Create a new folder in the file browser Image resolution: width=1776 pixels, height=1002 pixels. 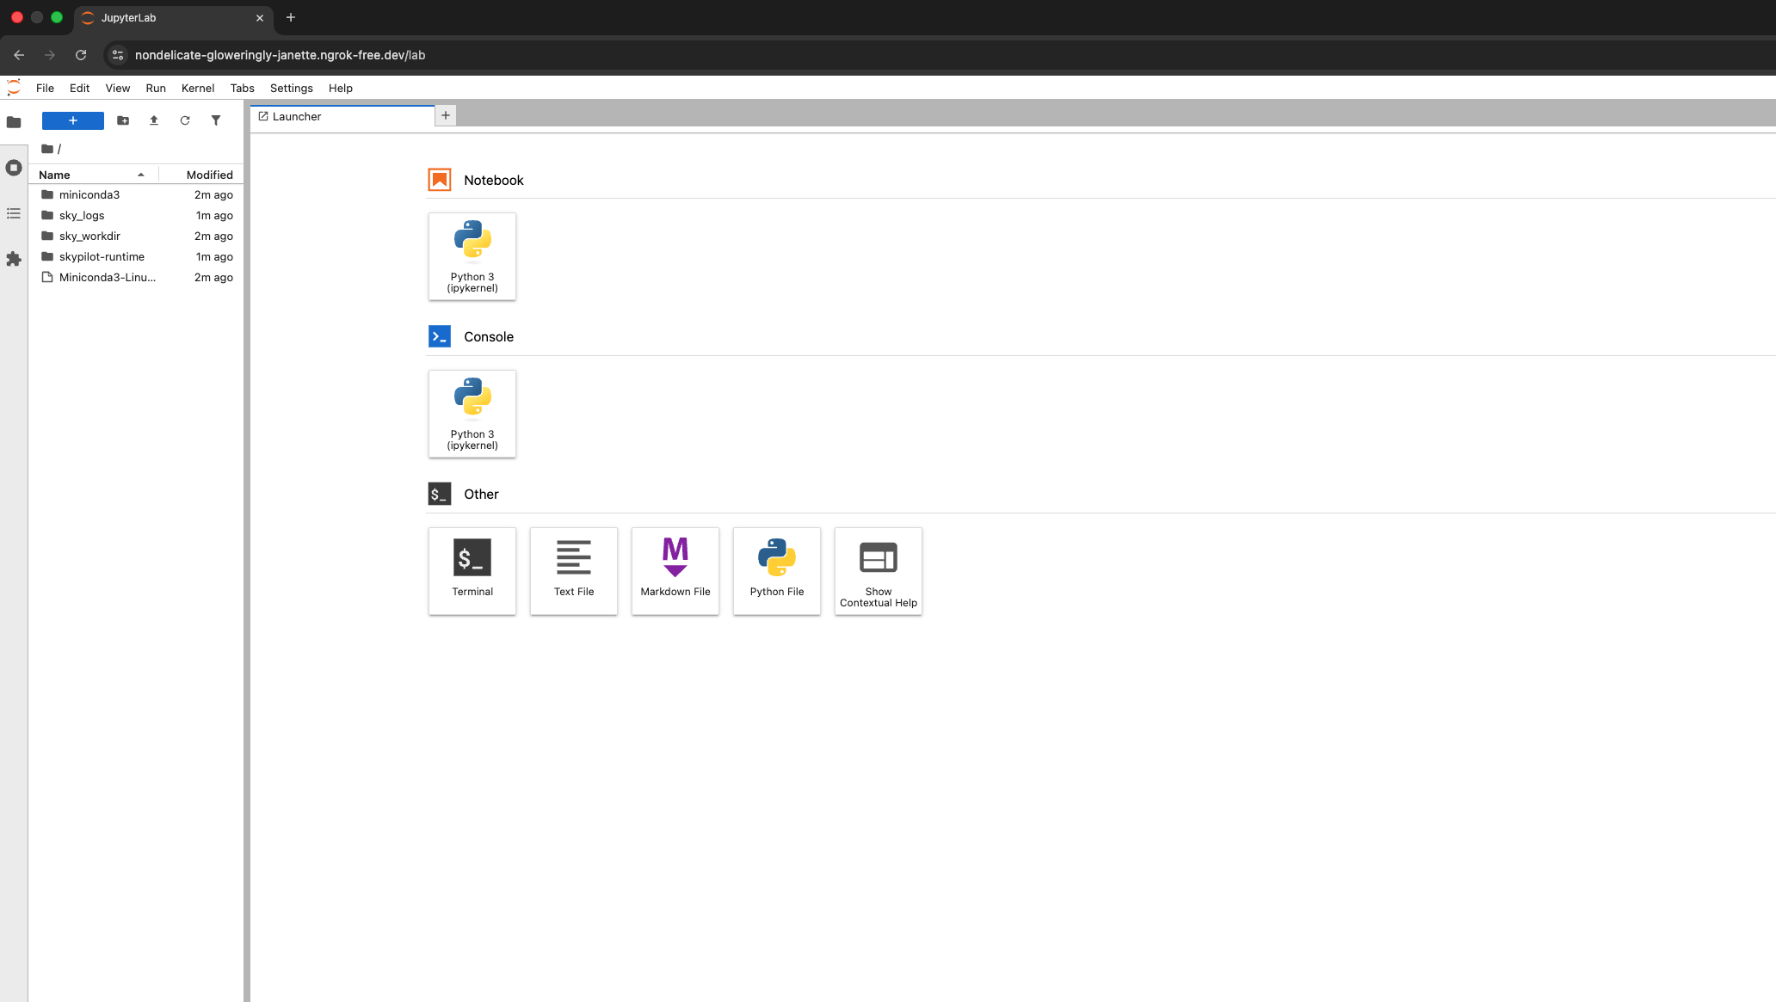point(122,120)
